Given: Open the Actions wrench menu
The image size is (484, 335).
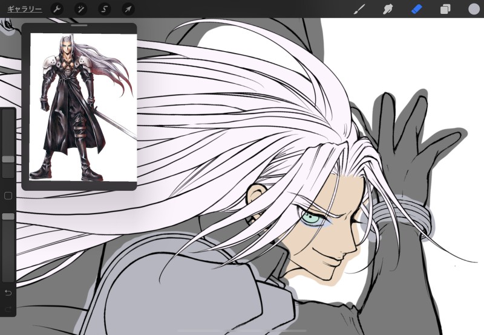Looking at the screenshot, I should click(57, 9).
